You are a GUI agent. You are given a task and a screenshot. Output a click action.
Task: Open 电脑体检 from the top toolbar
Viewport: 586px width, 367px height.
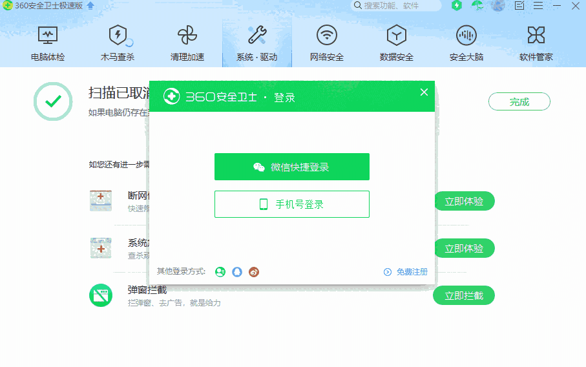pyautogui.click(x=48, y=44)
